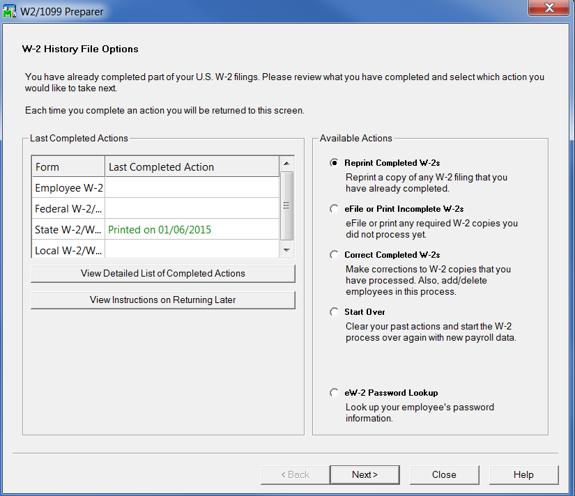Select the Federal W-2 row
The image size is (575, 496).
tap(68, 209)
